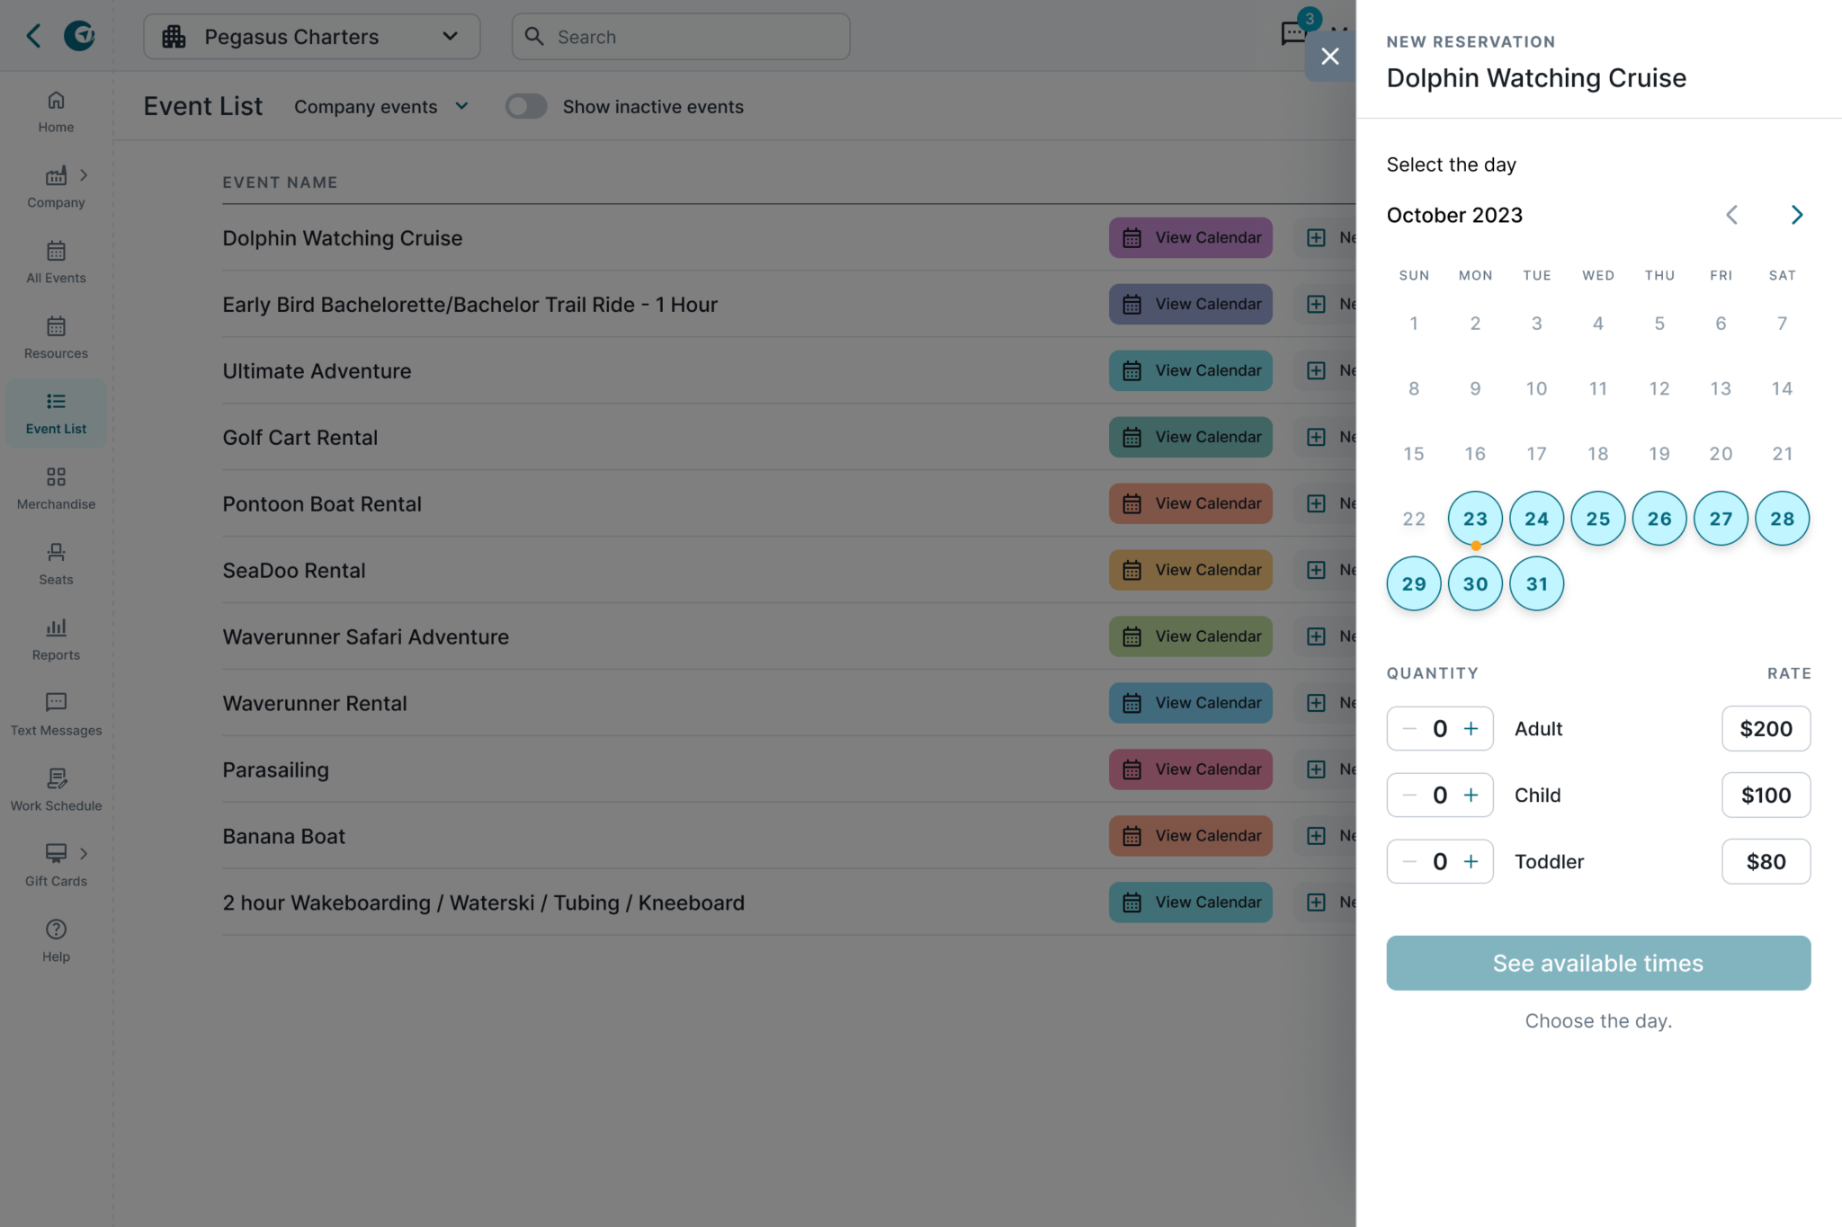
Task: Open Pegasus Charters company dropdown
Action: click(x=311, y=37)
